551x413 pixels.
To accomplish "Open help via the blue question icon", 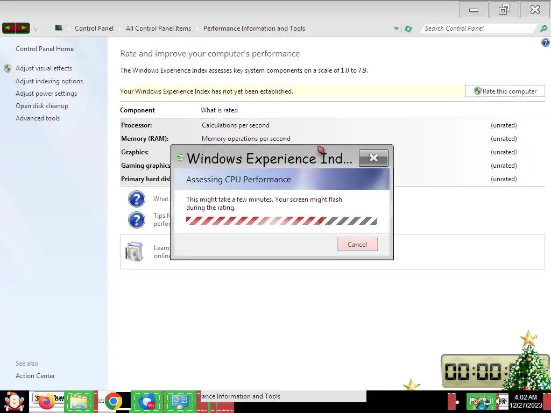I will point(546,43).
